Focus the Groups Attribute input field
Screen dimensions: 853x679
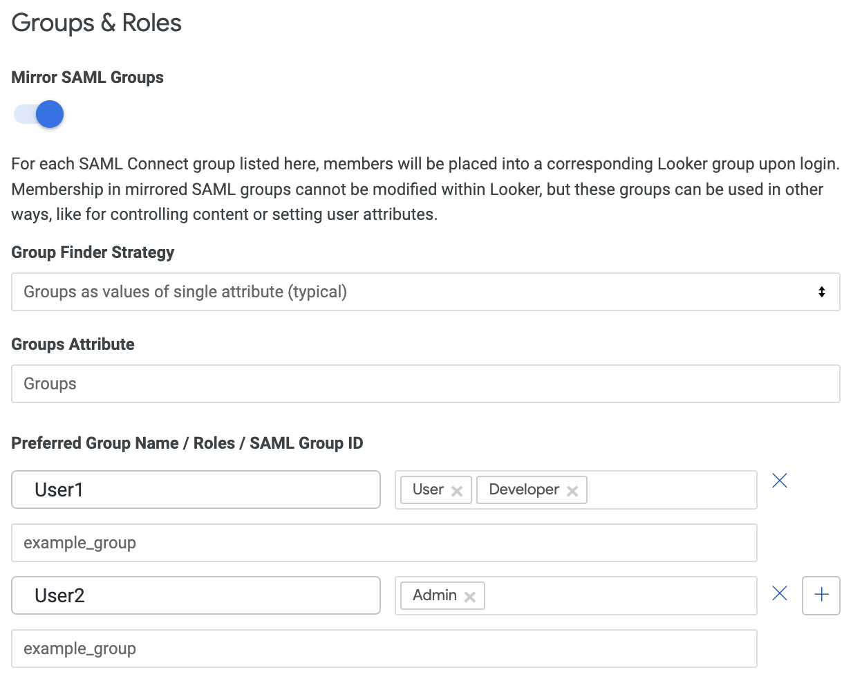pos(425,384)
